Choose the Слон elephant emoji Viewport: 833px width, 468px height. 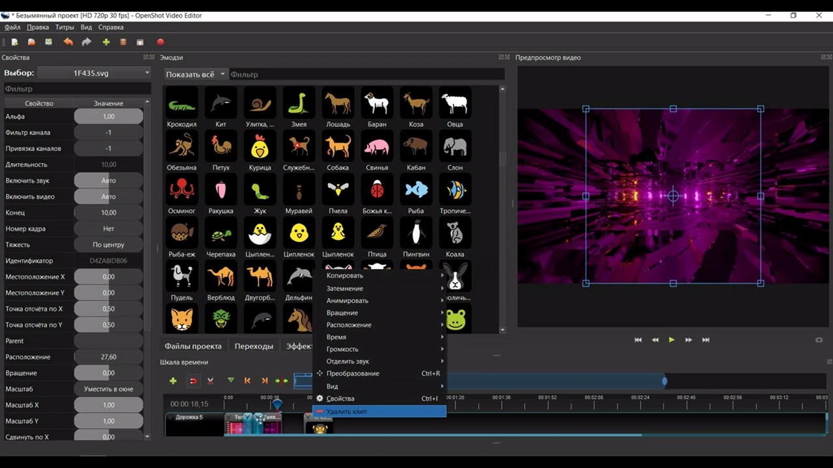[455, 151]
